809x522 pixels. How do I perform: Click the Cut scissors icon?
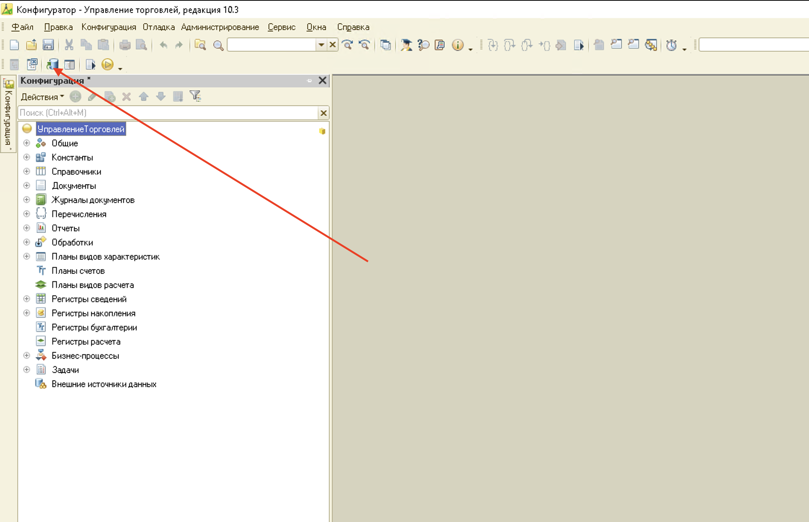click(69, 45)
